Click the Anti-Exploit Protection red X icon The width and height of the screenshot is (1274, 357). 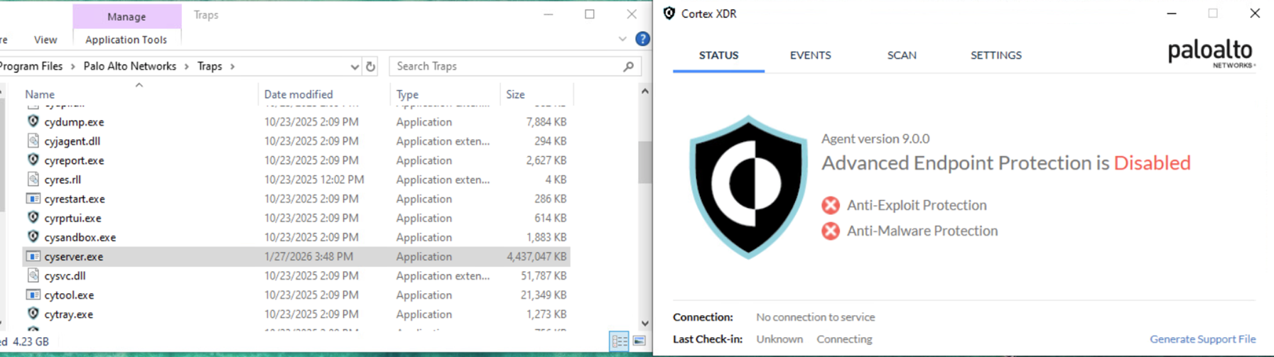831,205
